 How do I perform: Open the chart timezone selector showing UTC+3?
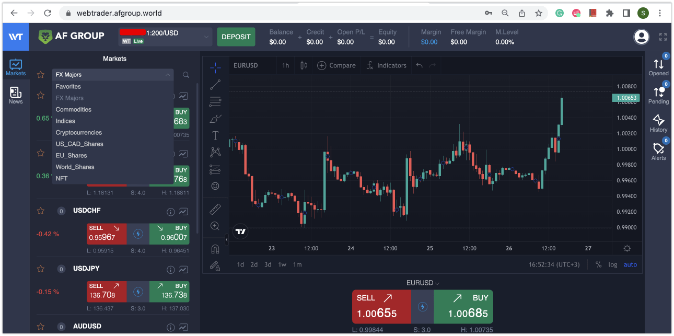point(554,264)
